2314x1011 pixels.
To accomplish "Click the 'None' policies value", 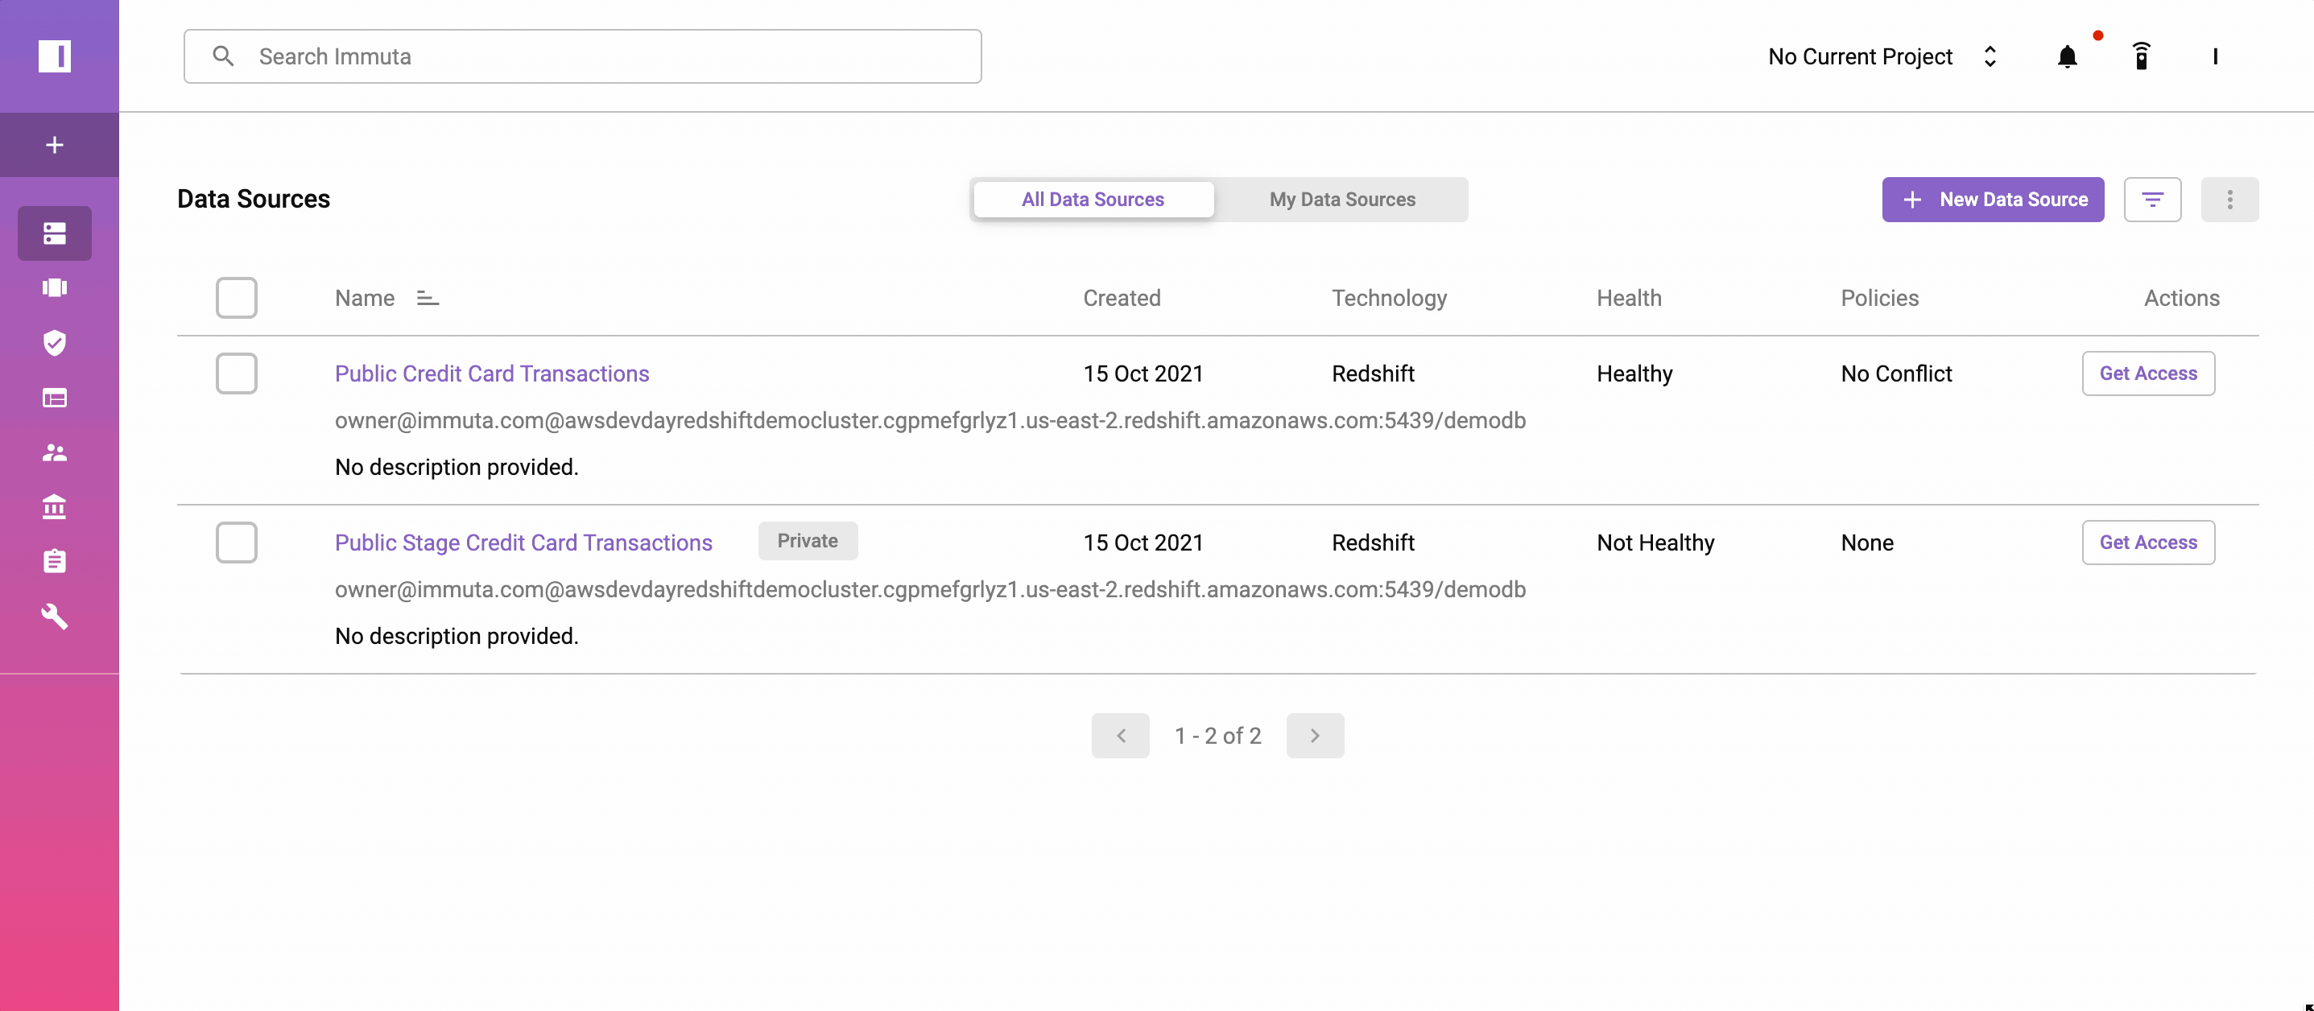I will [x=1866, y=543].
